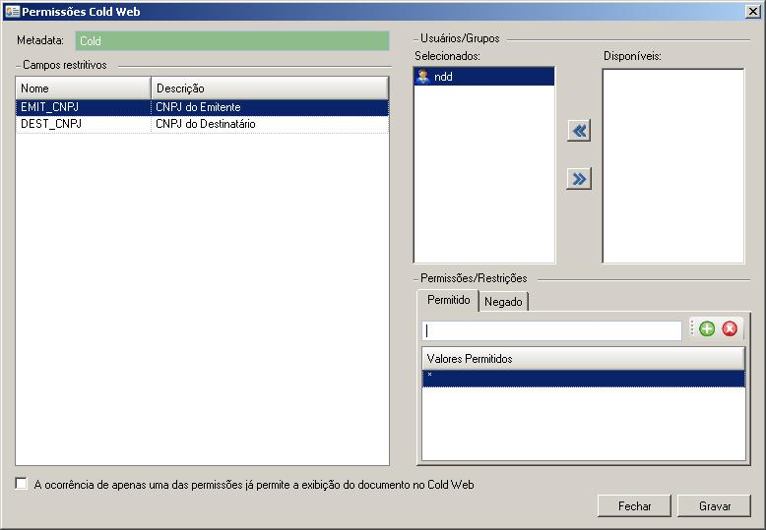Switch to the Negado tab

click(503, 302)
